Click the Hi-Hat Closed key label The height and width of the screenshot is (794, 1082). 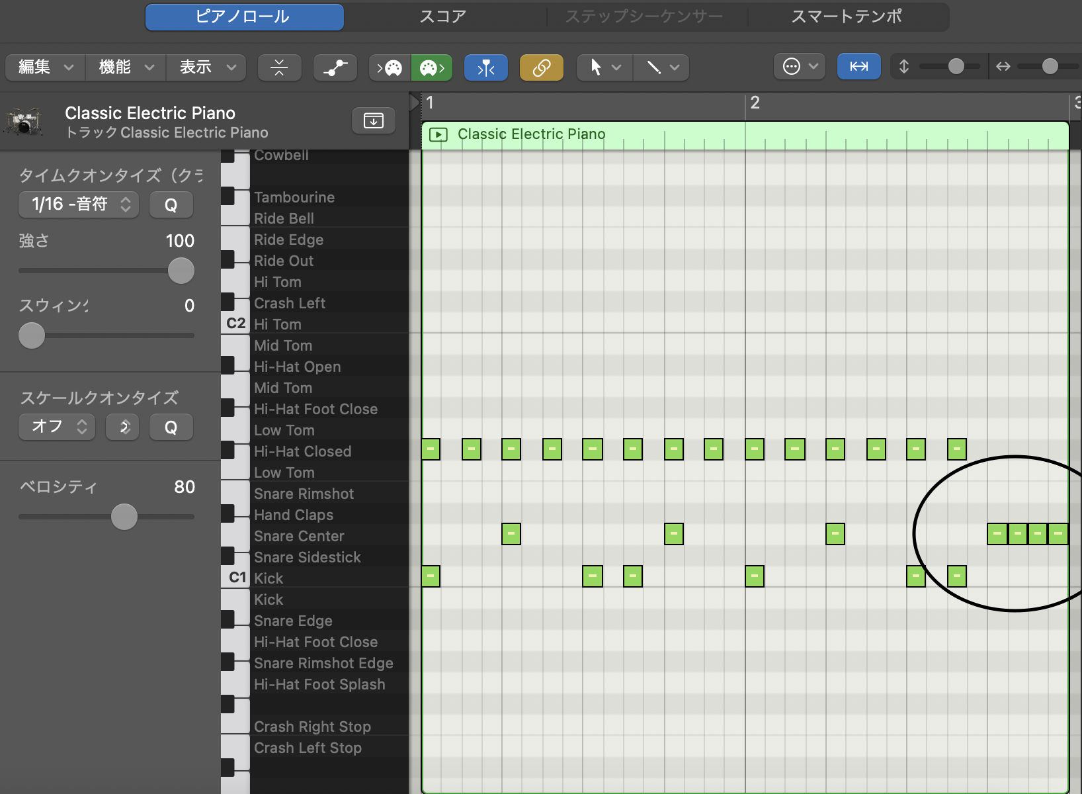tap(303, 451)
